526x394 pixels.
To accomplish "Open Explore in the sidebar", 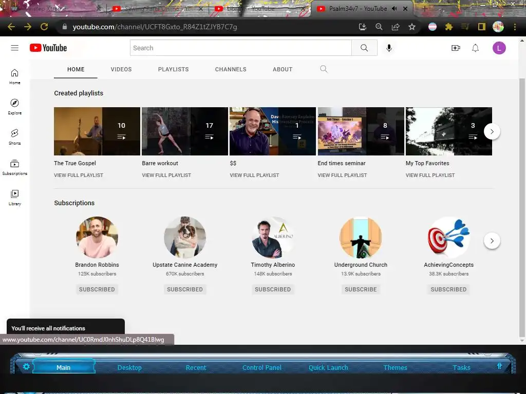I will pos(15,107).
